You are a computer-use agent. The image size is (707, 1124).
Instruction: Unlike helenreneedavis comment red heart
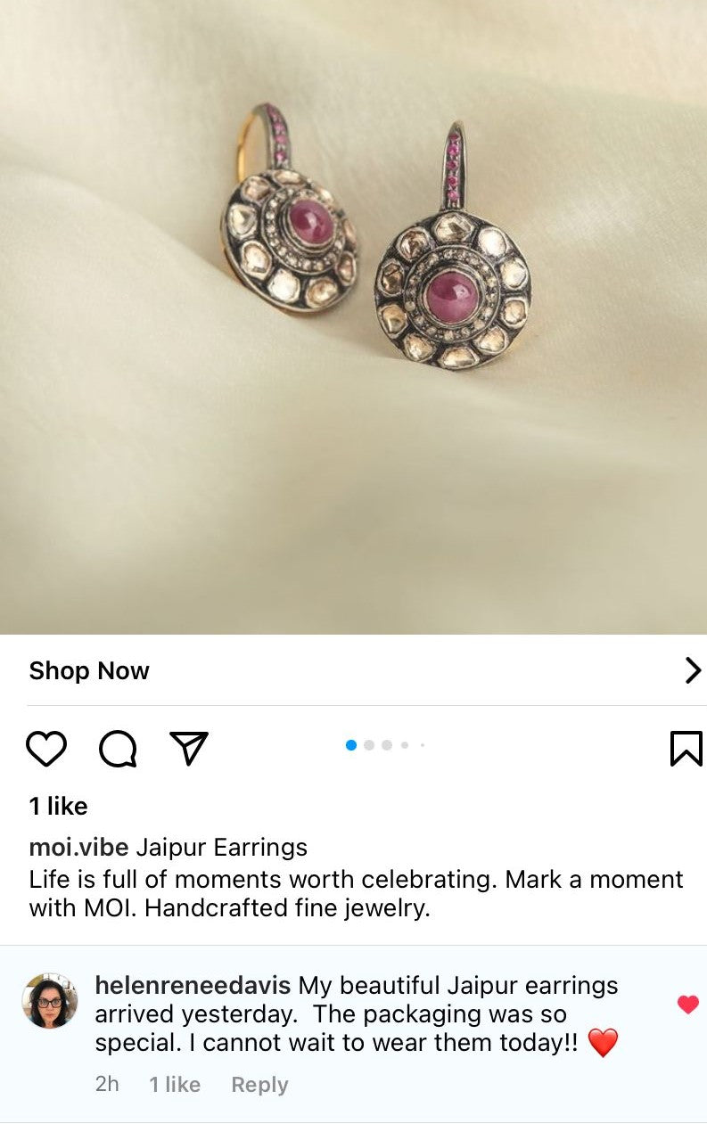688,1005
